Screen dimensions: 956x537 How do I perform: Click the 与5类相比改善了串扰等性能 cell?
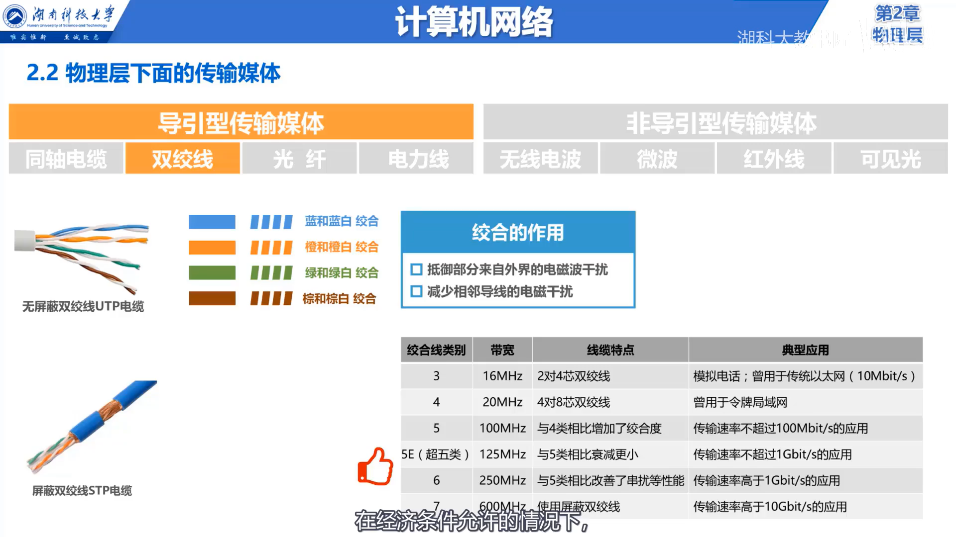point(610,480)
